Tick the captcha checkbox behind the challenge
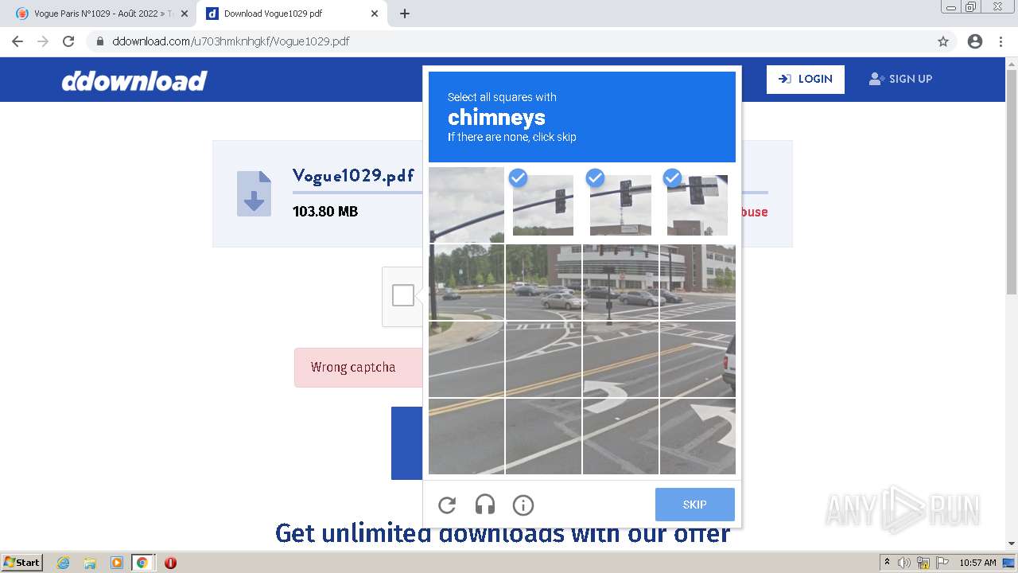The width and height of the screenshot is (1018, 573). point(403,295)
